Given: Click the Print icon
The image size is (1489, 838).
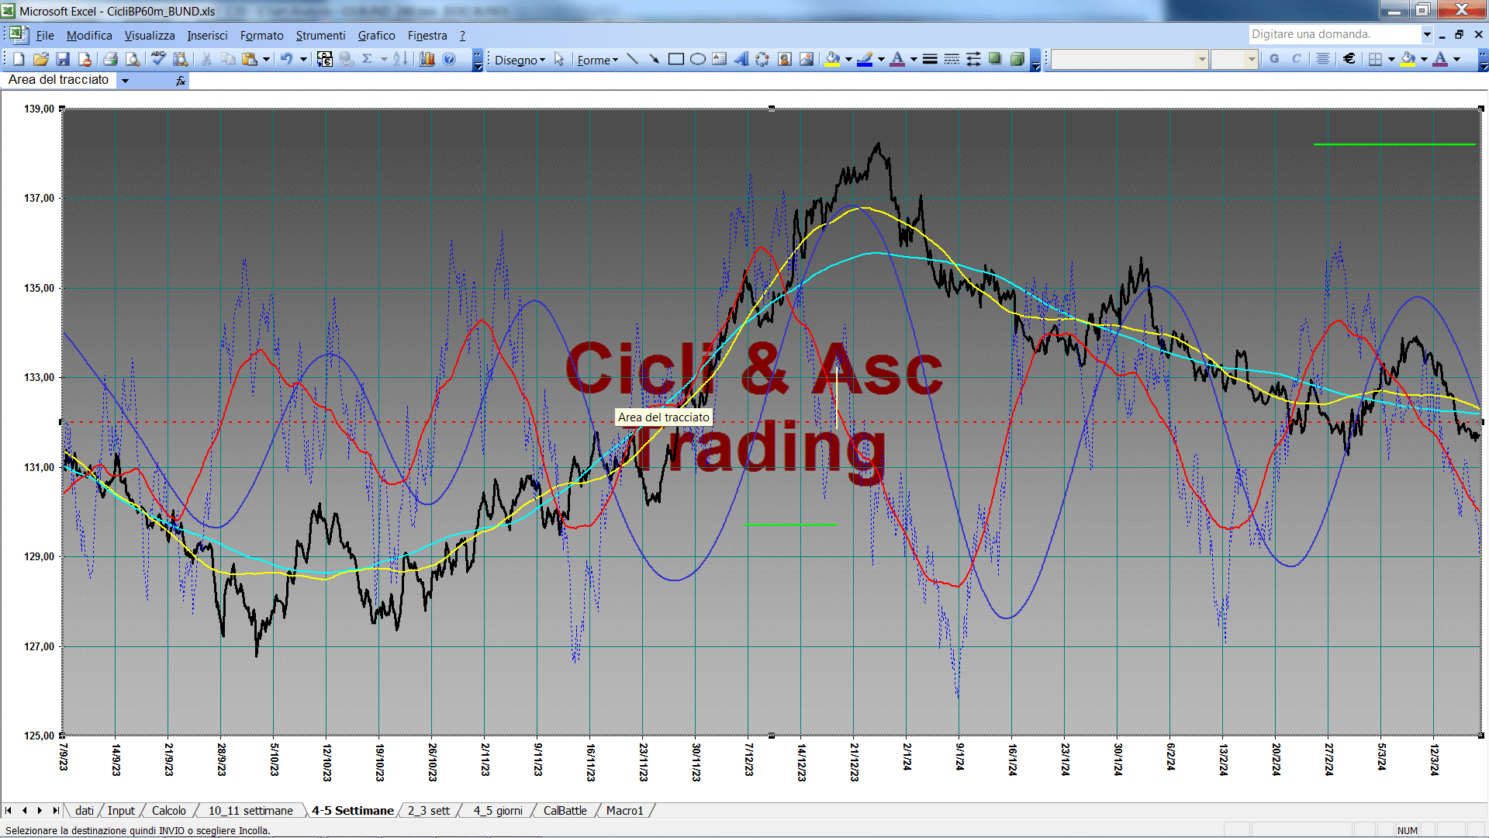Looking at the screenshot, I should [x=110, y=59].
